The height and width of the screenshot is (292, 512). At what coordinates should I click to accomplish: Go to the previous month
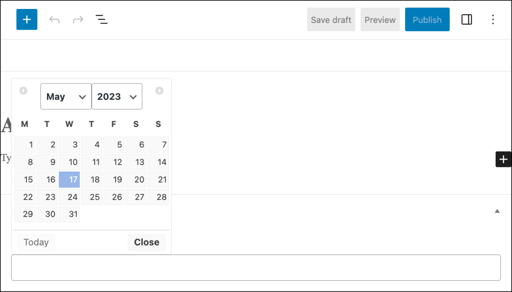pos(23,91)
